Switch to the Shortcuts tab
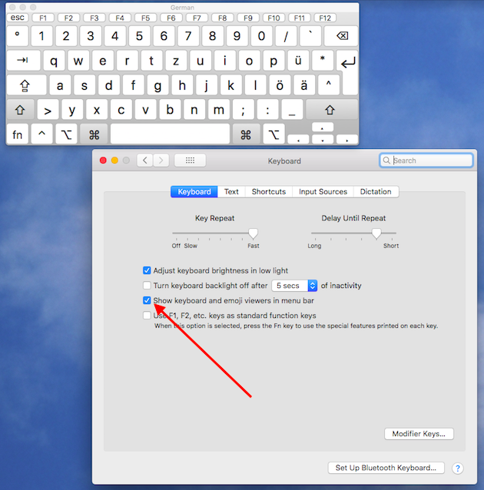This screenshot has width=484, height=490. (x=268, y=191)
